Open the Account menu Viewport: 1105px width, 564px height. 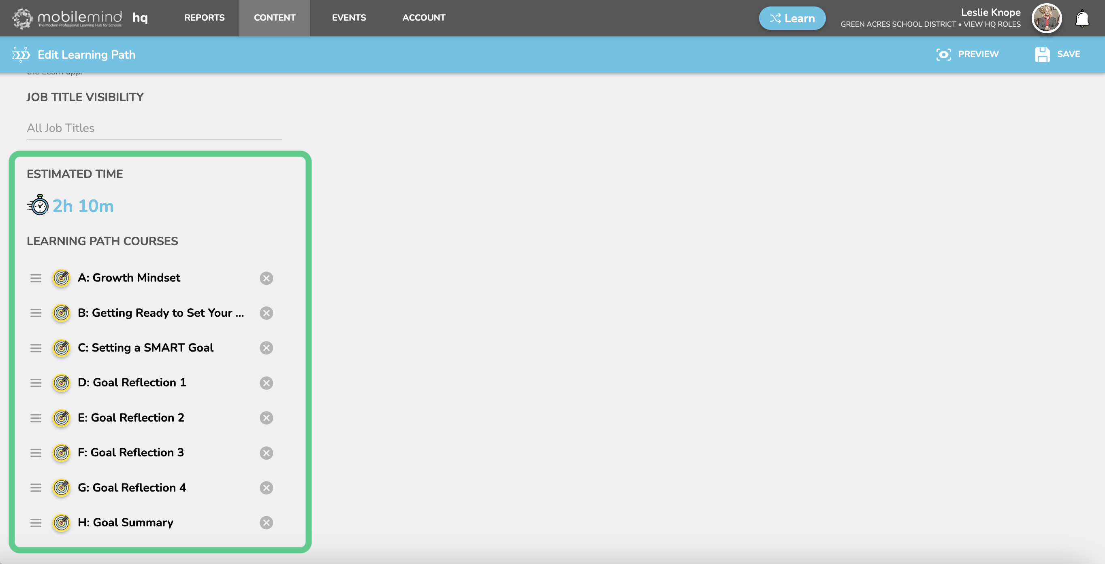coord(423,17)
